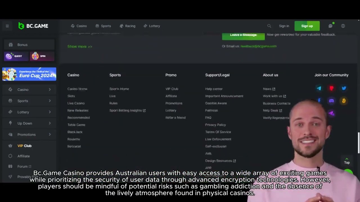Open the hamburger menu in the header

pyautogui.click(x=7, y=26)
